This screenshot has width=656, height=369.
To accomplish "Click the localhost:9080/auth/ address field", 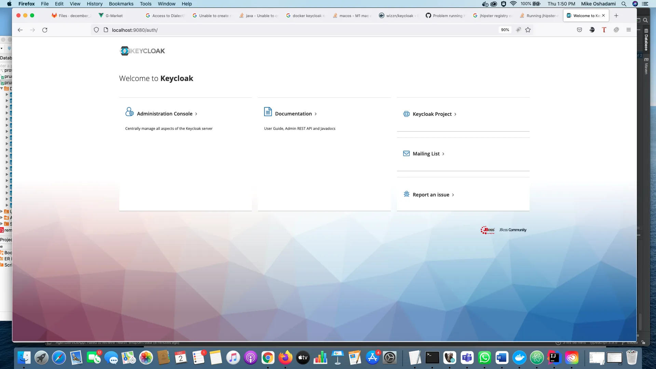I will pyautogui.click(x=135, y=30).
